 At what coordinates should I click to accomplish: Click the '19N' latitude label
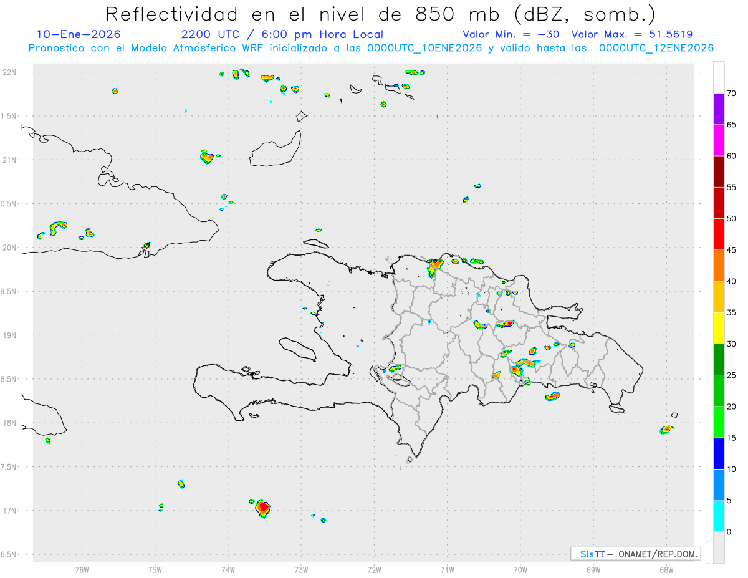coord(9,335)
